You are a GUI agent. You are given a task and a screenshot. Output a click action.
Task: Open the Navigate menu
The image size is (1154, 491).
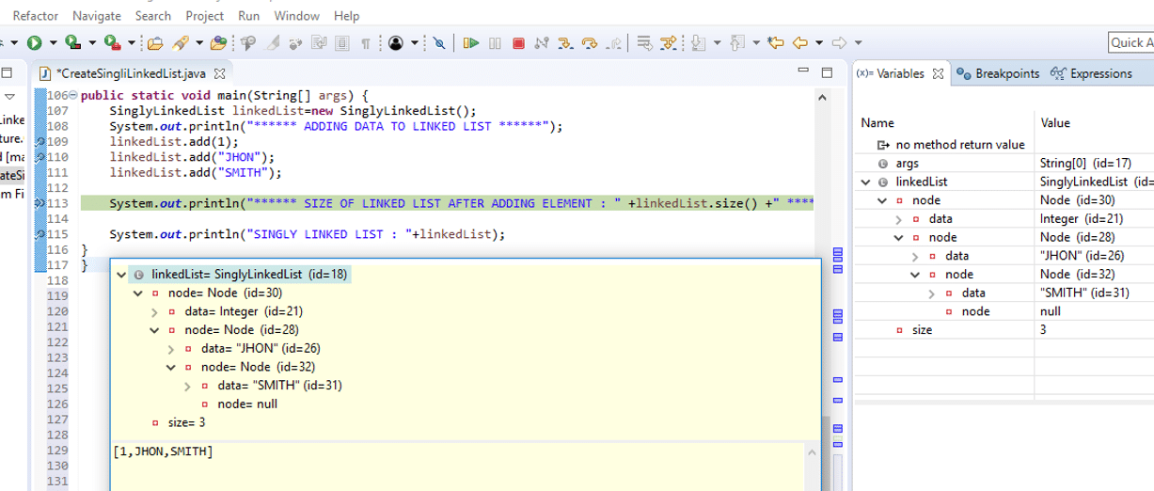click(97, 16)
